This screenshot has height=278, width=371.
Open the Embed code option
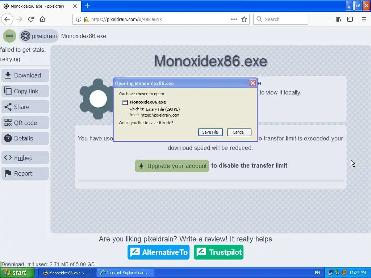(25, 158)
